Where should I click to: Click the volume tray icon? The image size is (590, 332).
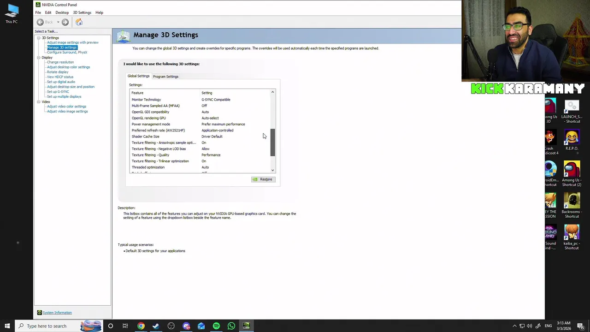click(530, 326)
